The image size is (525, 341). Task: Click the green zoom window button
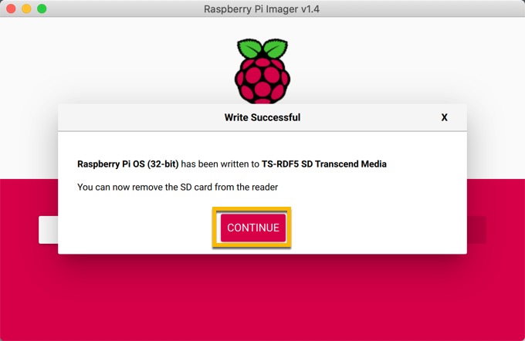42,8
